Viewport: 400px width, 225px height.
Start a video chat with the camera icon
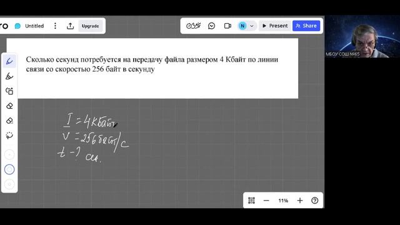[x=227, y=26]
